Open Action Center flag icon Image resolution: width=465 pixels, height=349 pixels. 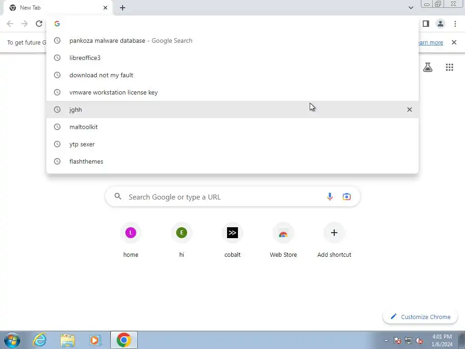[x=397, y=340]
